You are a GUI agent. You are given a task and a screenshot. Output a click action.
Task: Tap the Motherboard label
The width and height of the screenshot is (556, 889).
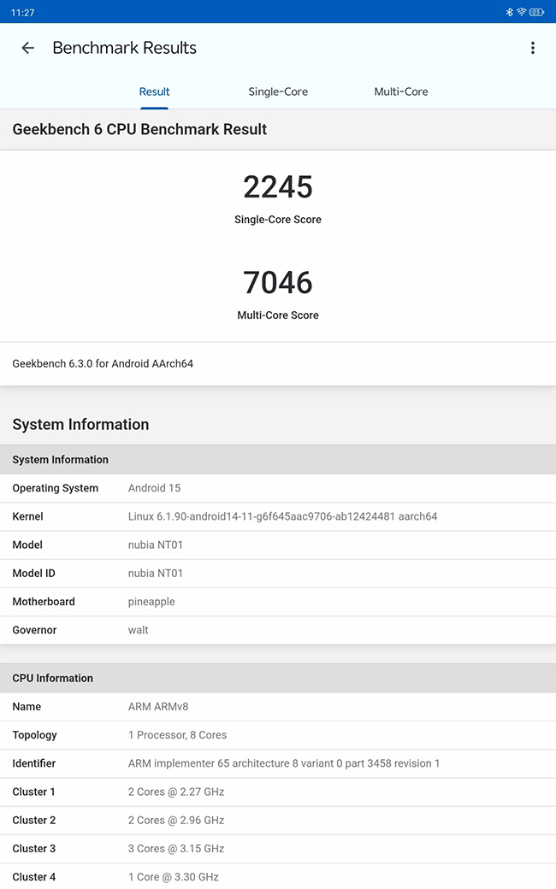[x=44, y=602]
